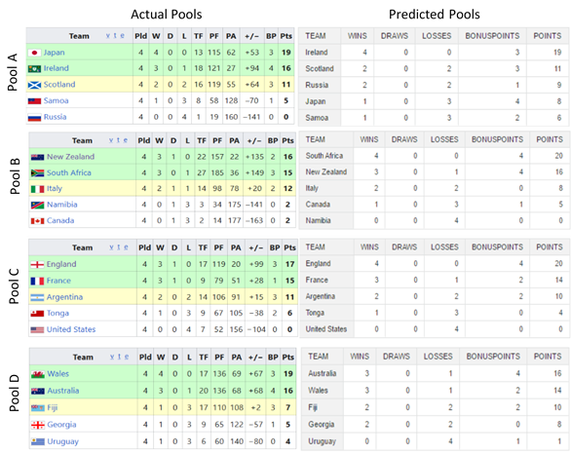
Task: Click the Japan flag icon in Pool A
Action: point(35,53)
